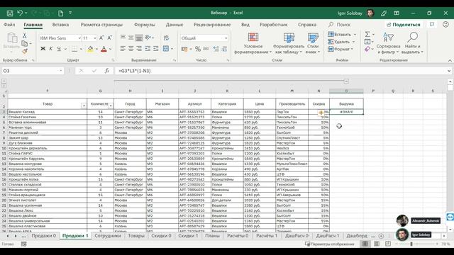454x255 pixels.
Task: Switch to the Рецензирование ribbon tab
Action: [212, 25]
